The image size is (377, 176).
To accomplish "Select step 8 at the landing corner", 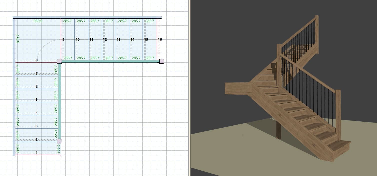I will [37, 60].
